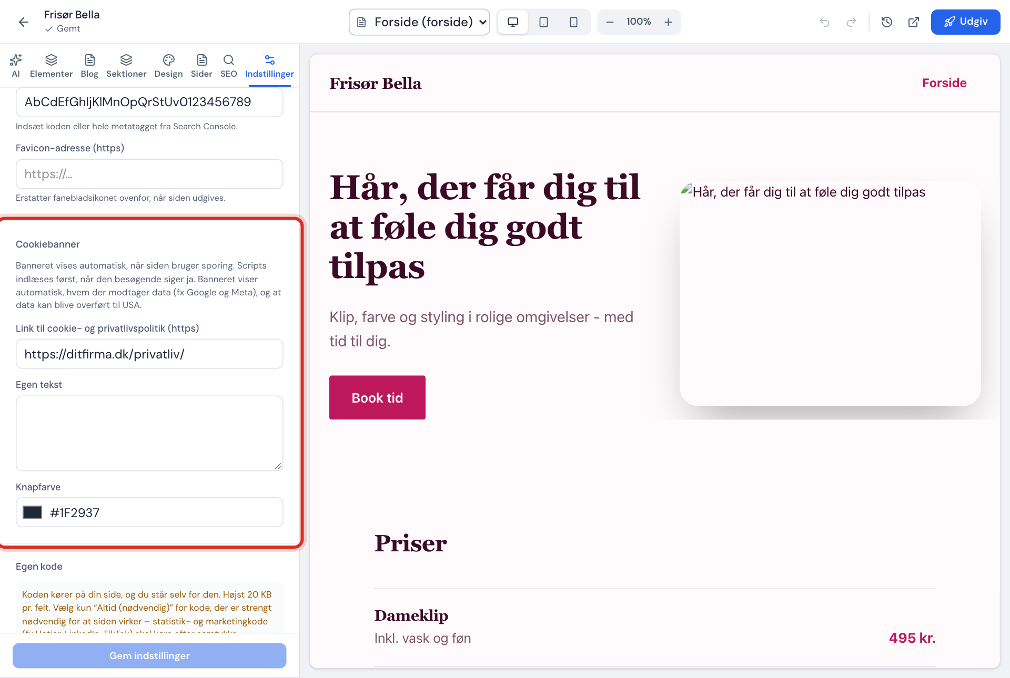Image resolution: width=1010 pixels, height=678 pixels.
Task: Click the Search Console verification code field
Action: tap(149, 102)
